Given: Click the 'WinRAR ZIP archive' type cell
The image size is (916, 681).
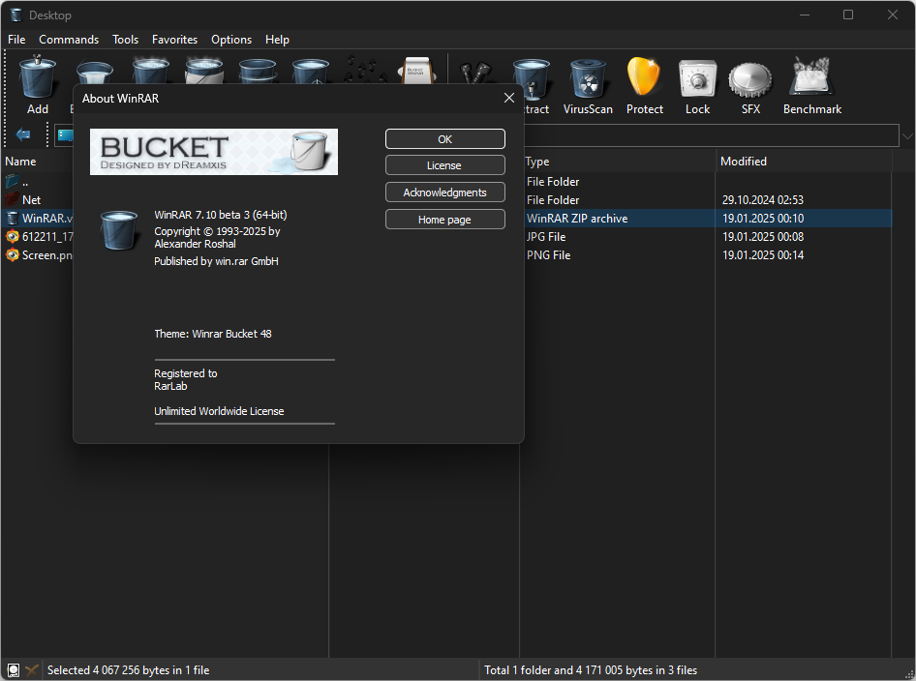Looking at the screenshot, I should coord(576,219).
